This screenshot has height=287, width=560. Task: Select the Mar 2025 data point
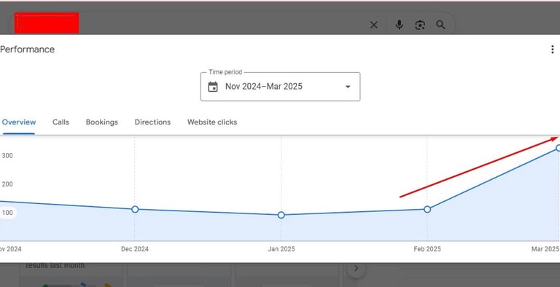click(x=559, y=148)
